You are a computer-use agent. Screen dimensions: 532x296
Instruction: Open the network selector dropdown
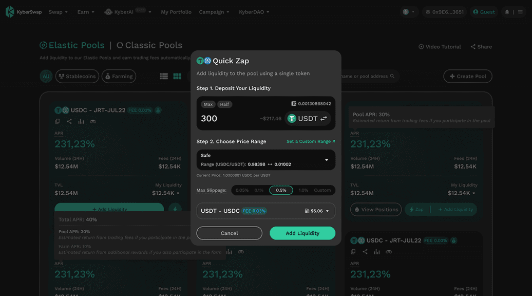point(409,12)
